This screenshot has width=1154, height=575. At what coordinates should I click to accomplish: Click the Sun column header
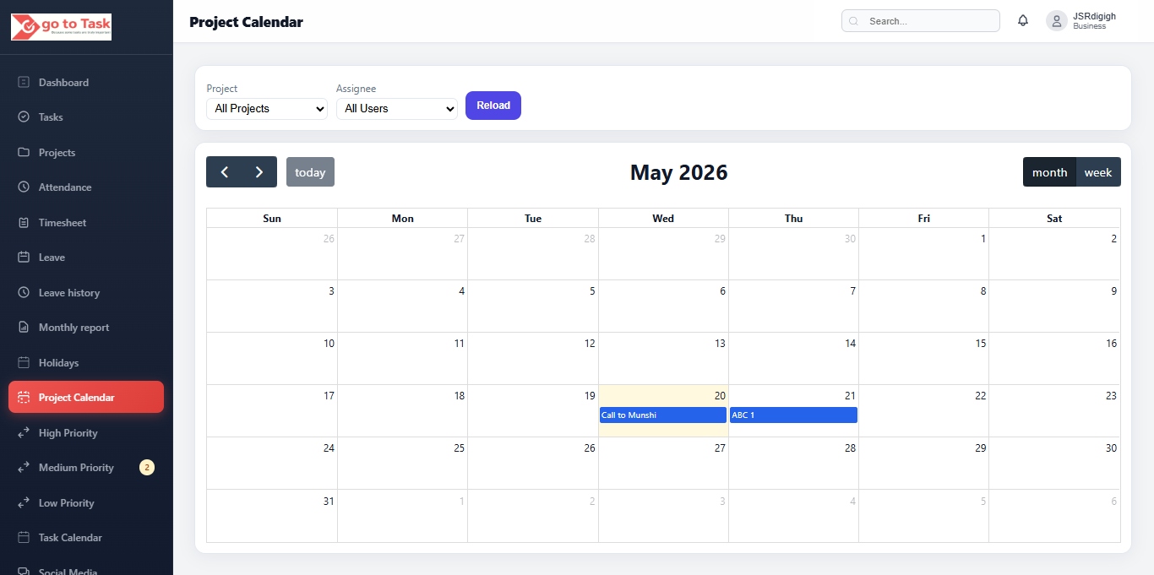coord(272,219)
